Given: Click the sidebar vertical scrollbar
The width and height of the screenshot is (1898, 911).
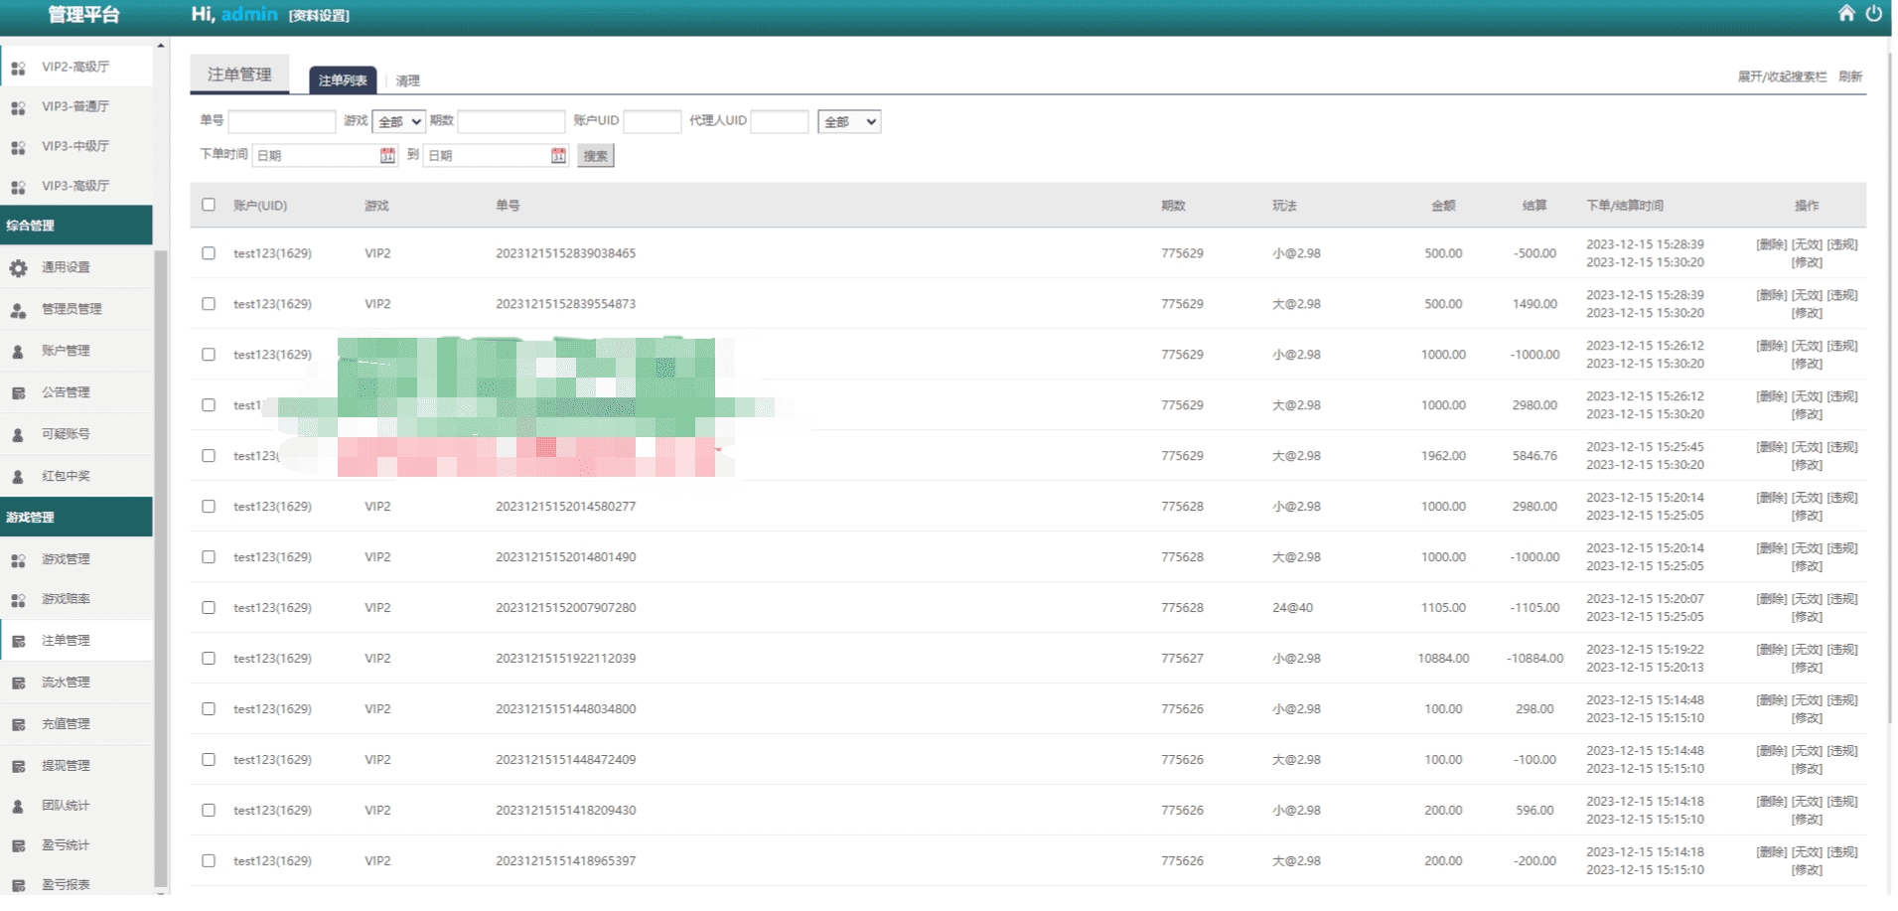Looking at the screenshot, I should [161, 566].
